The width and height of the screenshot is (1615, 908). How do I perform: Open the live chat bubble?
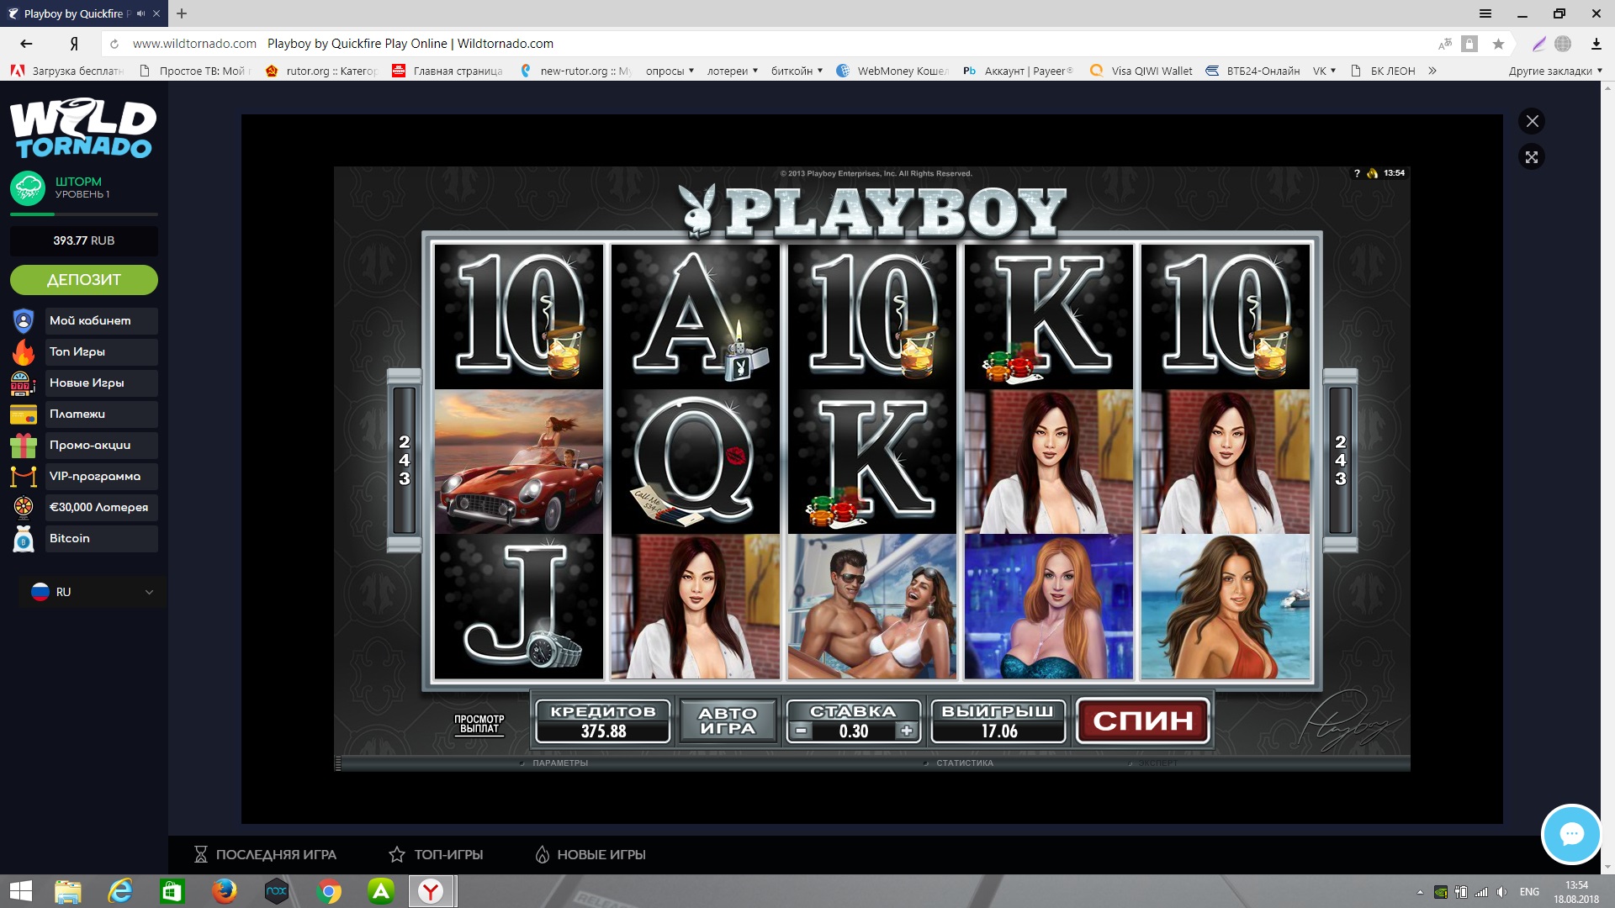coord(1570,834)
